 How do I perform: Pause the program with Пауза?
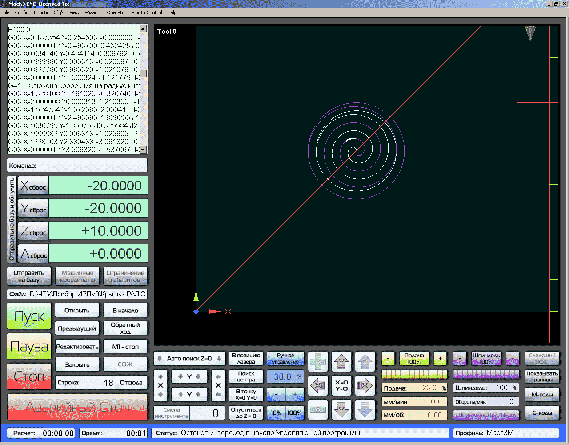tap(29, 347)
